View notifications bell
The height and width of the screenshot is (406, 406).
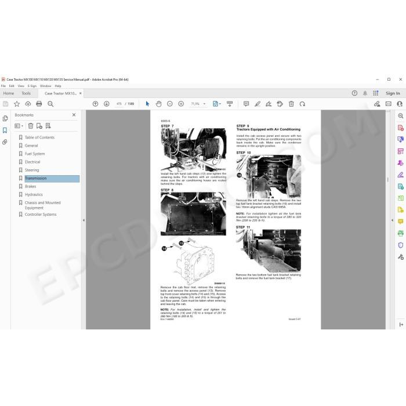(365, 93)
